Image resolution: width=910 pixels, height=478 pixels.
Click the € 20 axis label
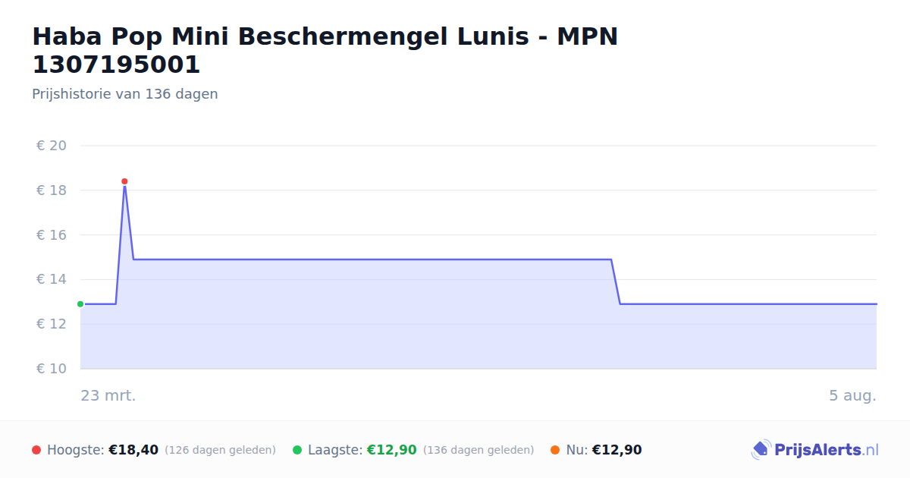coord(52,146)
